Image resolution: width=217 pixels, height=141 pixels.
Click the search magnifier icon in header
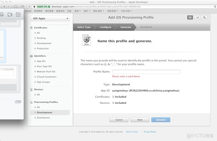coord(204,17)
